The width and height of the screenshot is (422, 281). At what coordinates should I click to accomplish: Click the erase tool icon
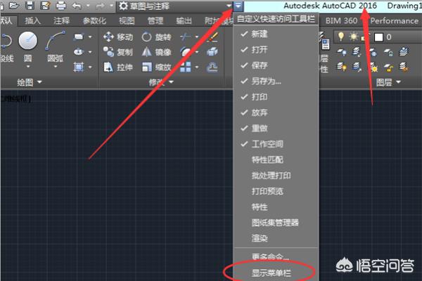212,37
